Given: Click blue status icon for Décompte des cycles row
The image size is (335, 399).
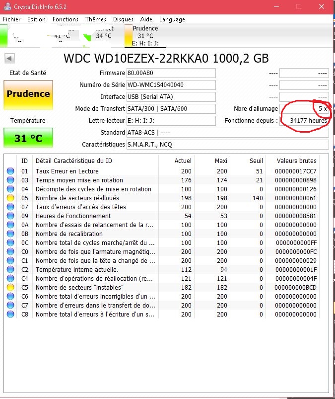Looking at the screenshot, I should (10, 189).
